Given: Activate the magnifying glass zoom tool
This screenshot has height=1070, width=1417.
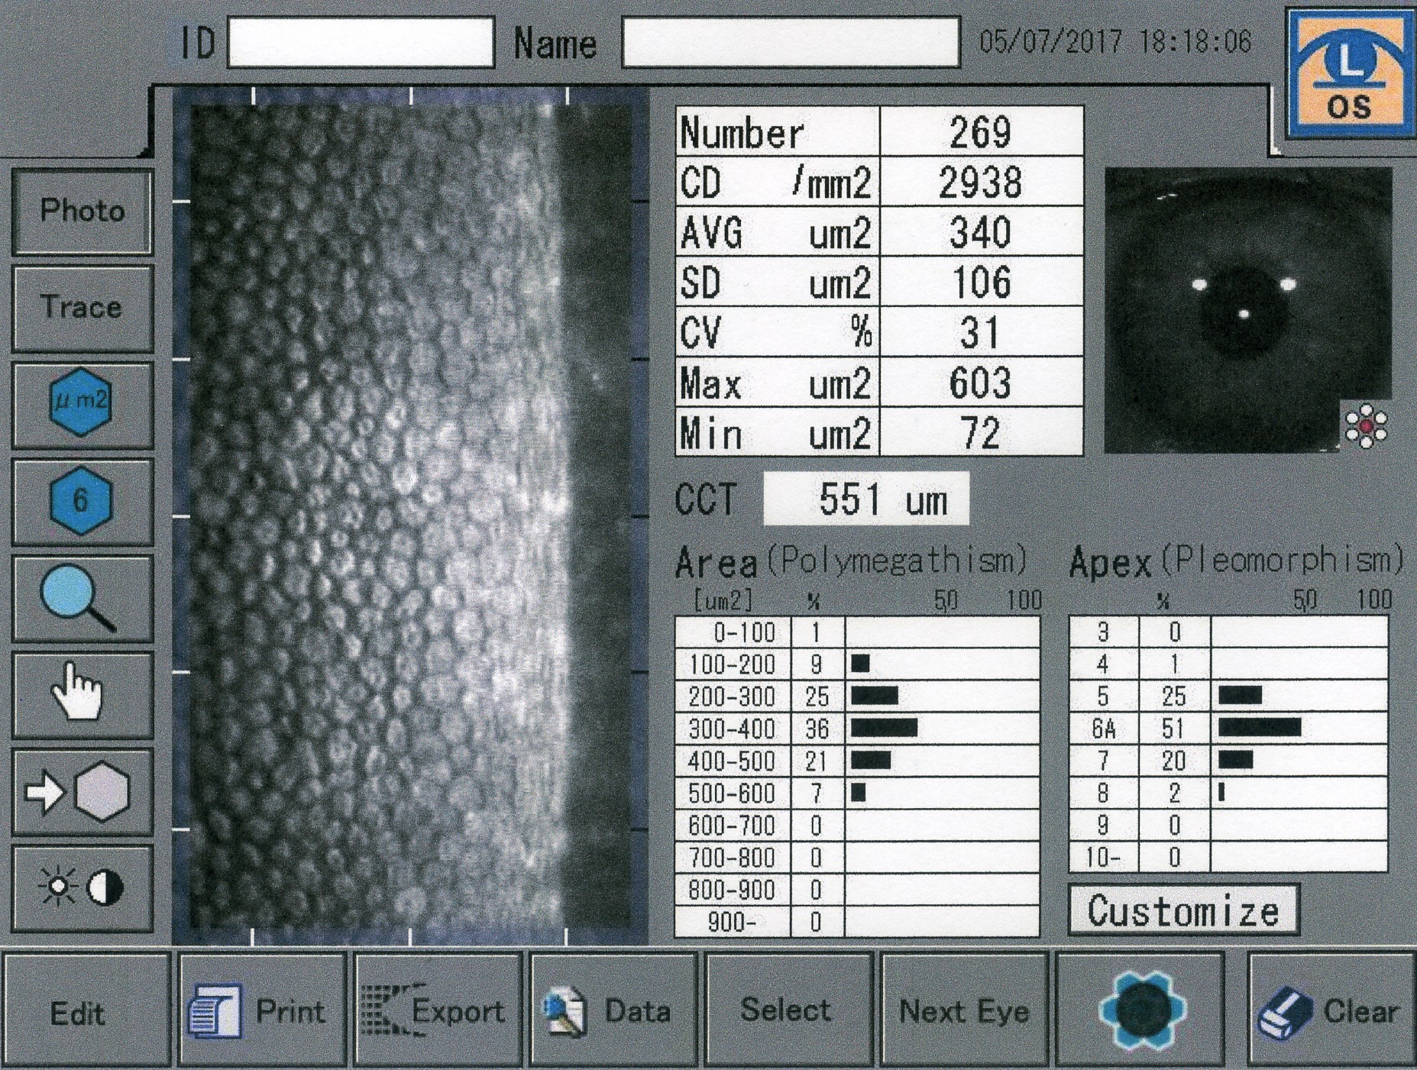Looking at the screenshot, I should (x=82, y=598).
